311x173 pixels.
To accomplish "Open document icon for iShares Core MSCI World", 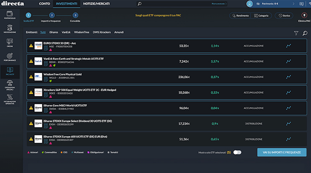I will 46,110.
